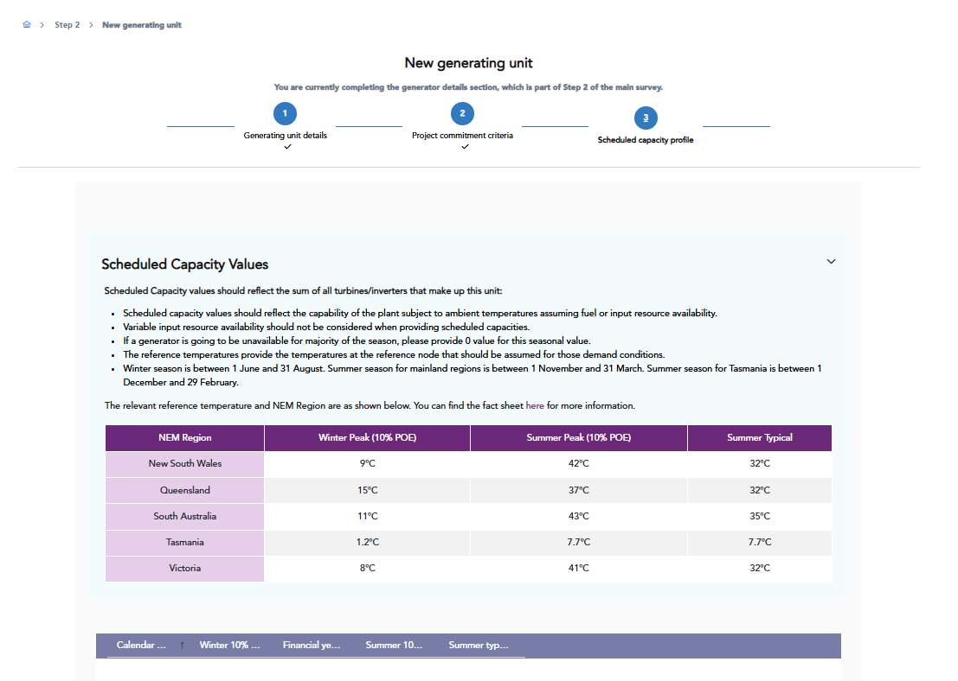Click the home icon in breadcrumb
The height and width of the screenshot is (681, 958).
pos(27,25)
